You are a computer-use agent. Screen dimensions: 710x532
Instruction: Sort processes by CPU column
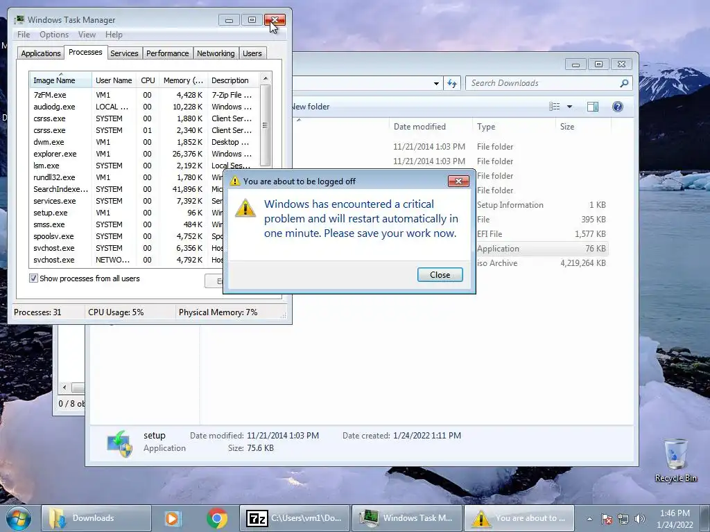click(148, 80)
